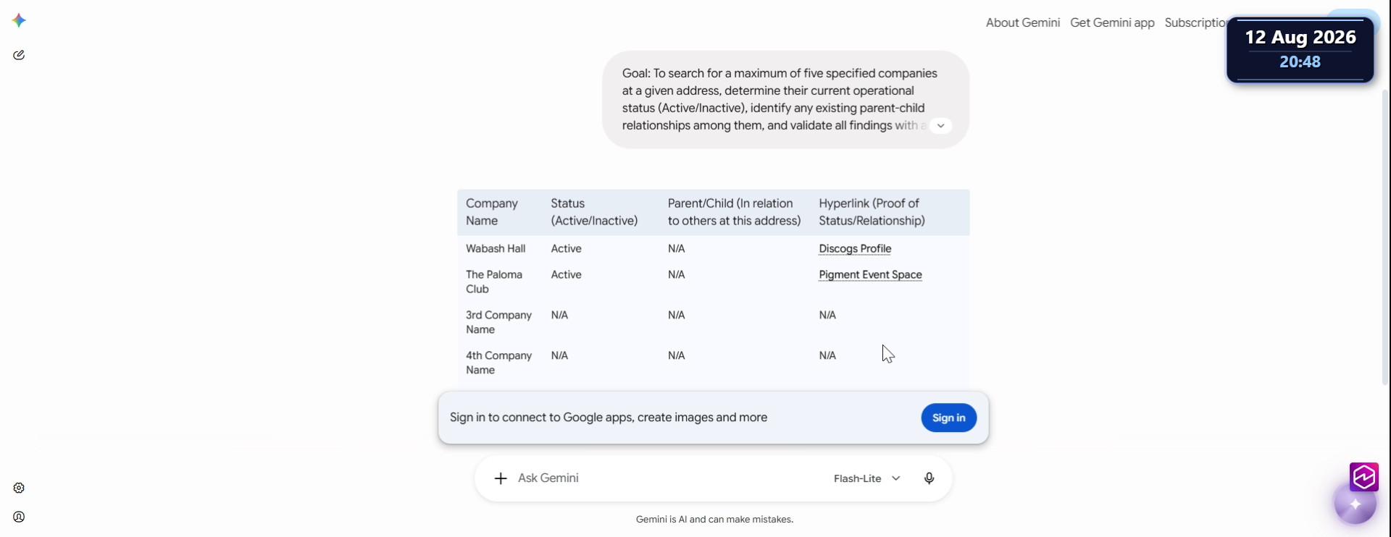The image size is (1391, 537).
Task: Open the Discogs Profile hyperlink
Action: pos(855,248)
